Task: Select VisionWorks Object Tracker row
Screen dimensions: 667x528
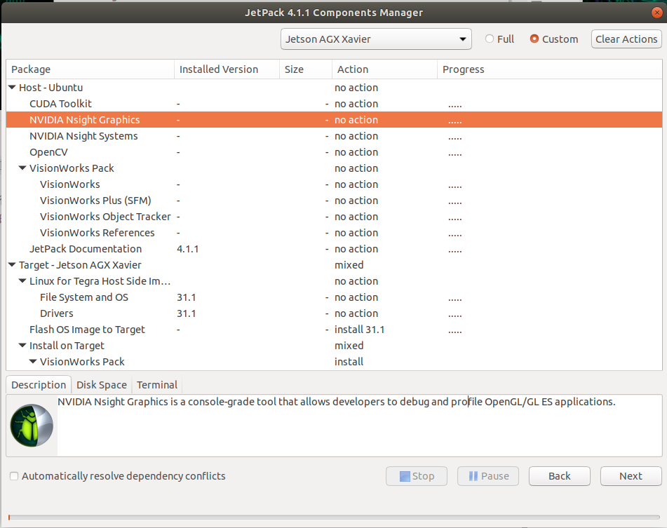Action: 334,217
